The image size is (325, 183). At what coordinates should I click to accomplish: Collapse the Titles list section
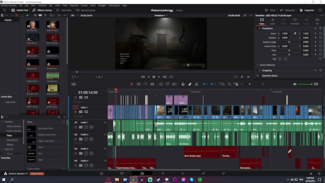tap(64, 122)
